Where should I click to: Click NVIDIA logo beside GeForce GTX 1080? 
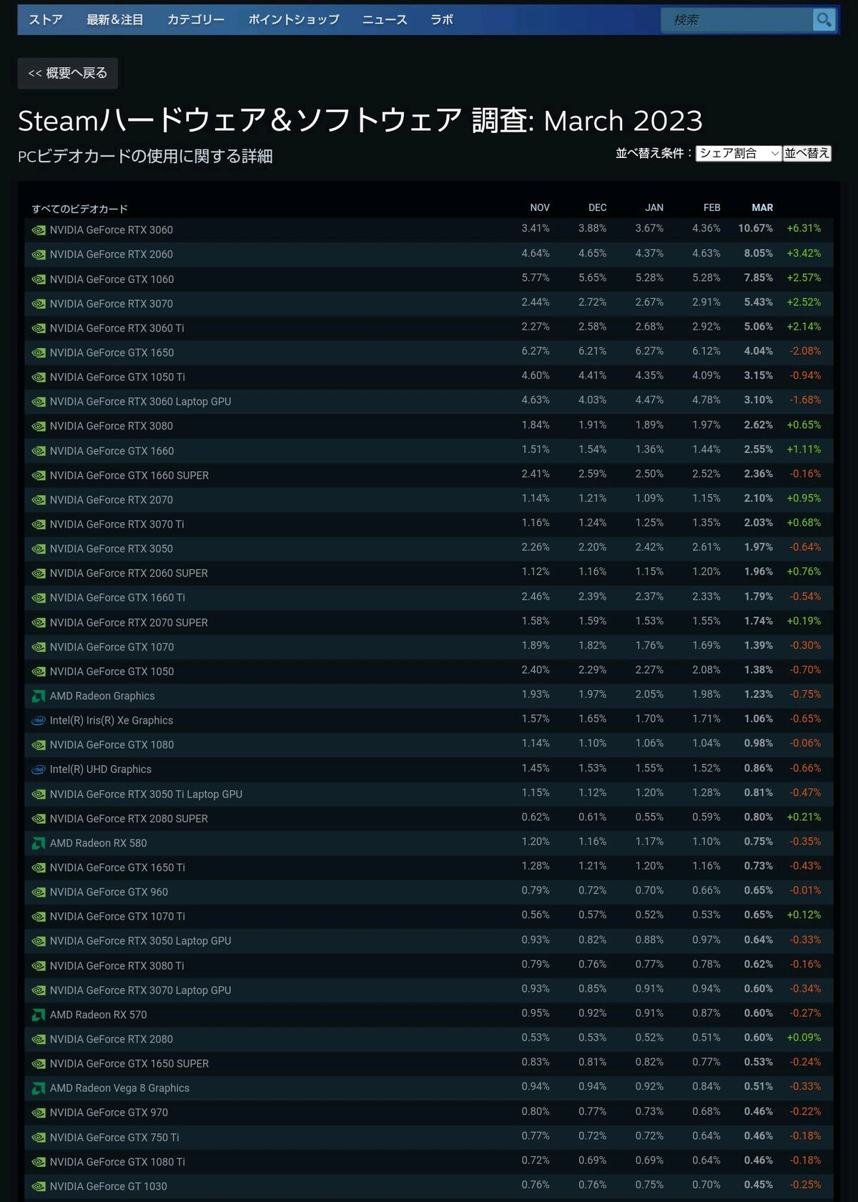39,745
